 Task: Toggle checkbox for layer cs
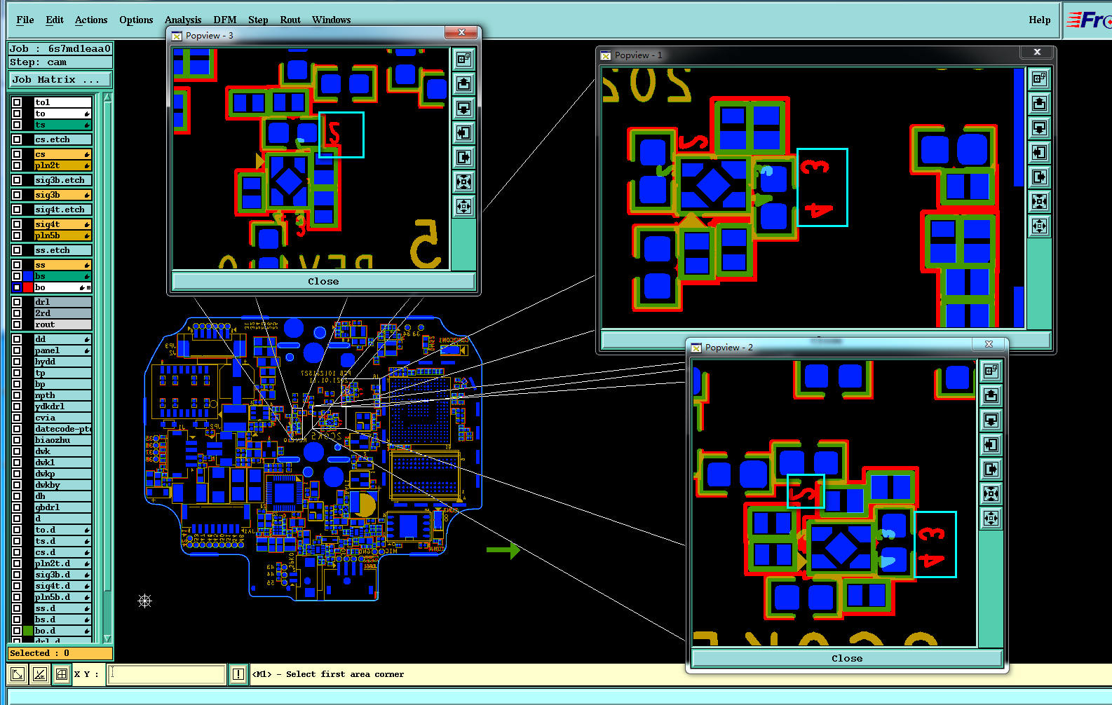point(17,154)
